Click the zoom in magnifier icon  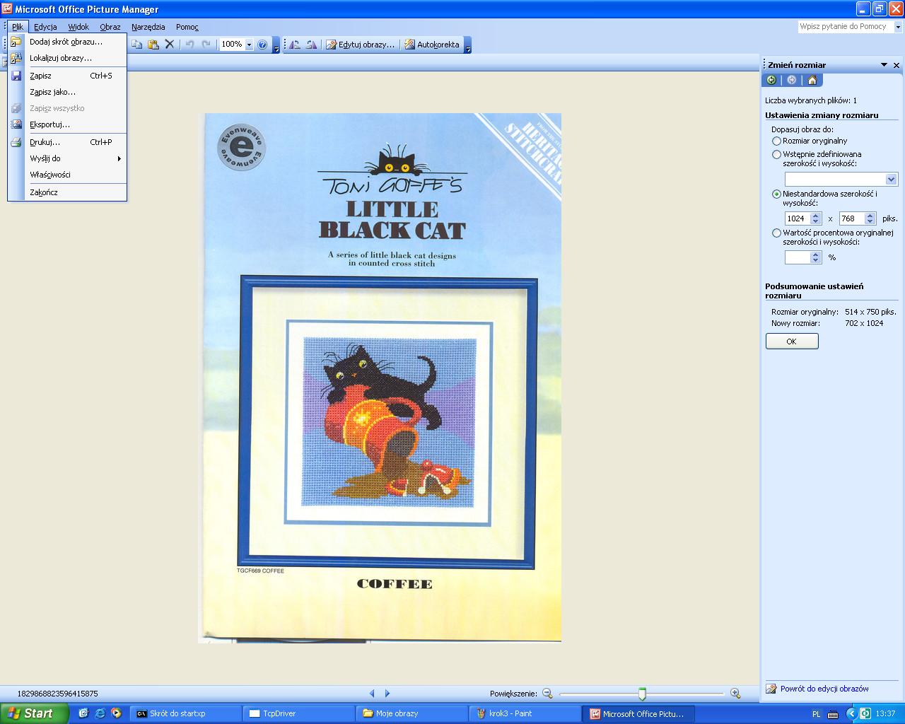735,694
